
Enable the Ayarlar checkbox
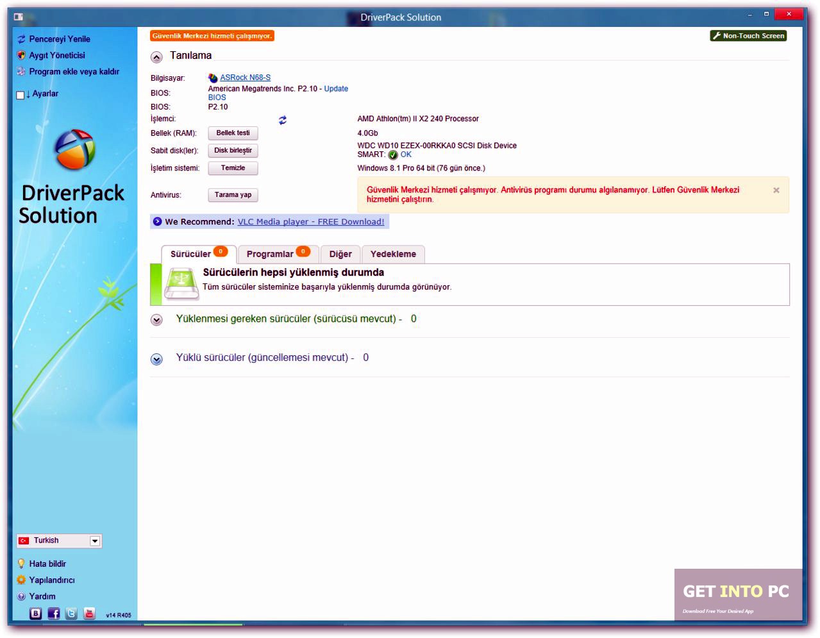point(20,95)
